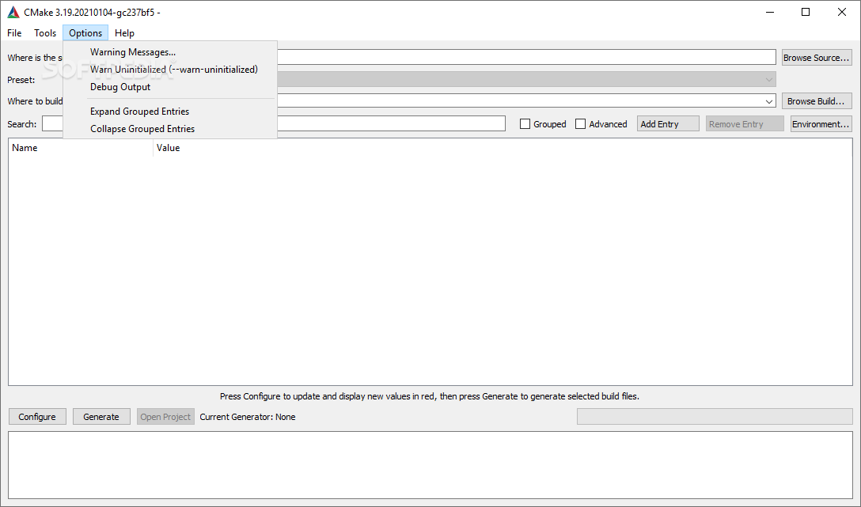Open the File menu
The image size is (861, 507).
[14, 33]
